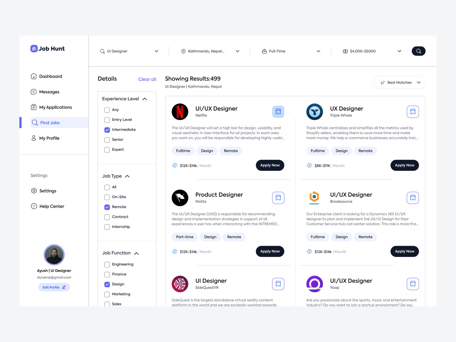
Task: Bookmark the Brooksource UI/UX Designer job
Action: pyautogui.click(x=413, y=198)
